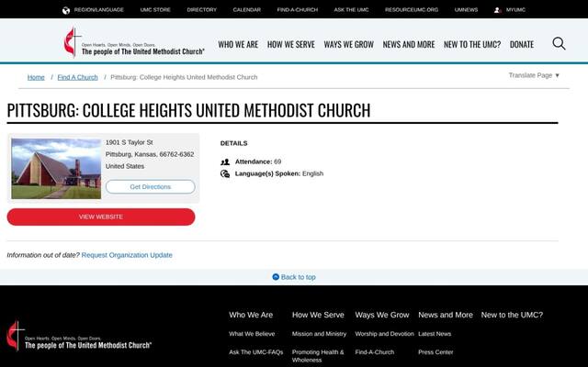Click the globe icon beside Region/Language
Viewport: 588px width, 367px height.
tap(66, 10)
